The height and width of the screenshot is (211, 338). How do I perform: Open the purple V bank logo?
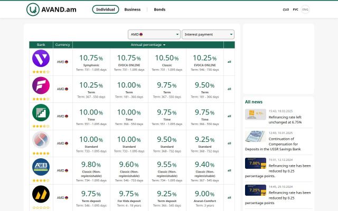[41, 59]
